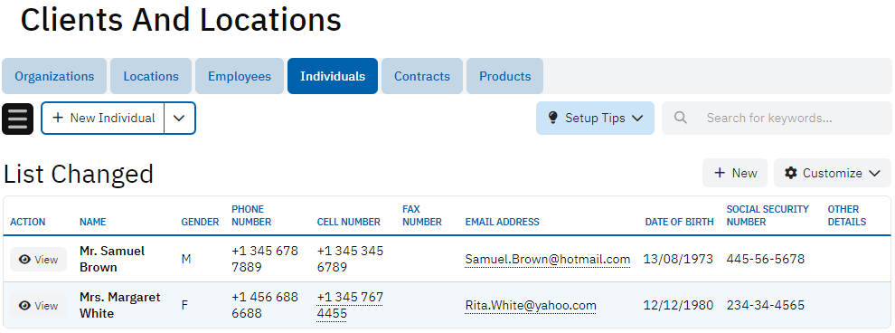The width and height of the screenshot is (895, 333).
Task: Focus the Search for keywords field
Action: (x=777, y=119)
